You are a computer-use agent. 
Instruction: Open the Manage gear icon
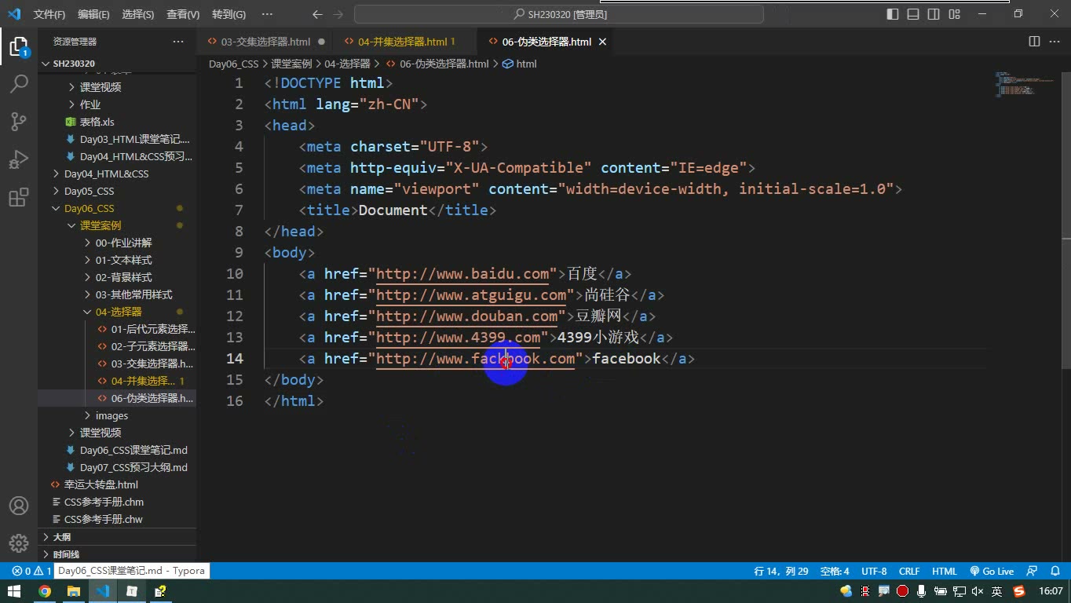click(x=19, y=543)
